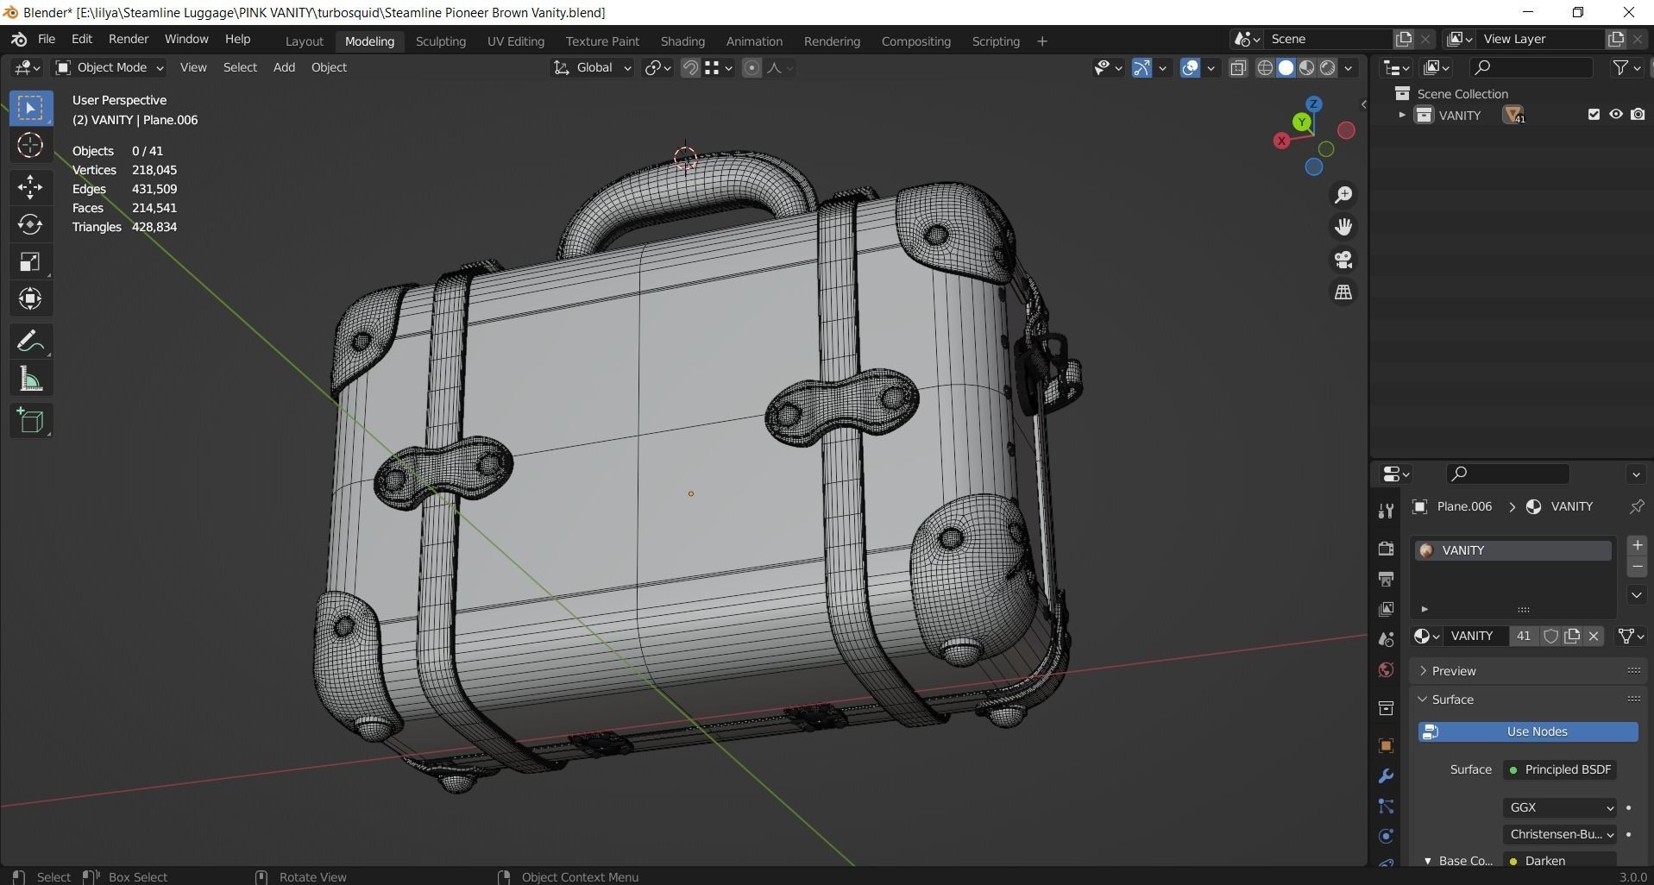The height and width of the screenshot is (885, 1654).
Task: Switch to material preview shading
Action: coord(1307,68)
